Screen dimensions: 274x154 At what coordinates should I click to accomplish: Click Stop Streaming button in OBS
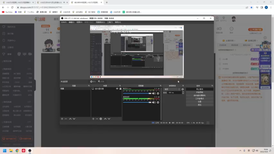tap(200, 89)
